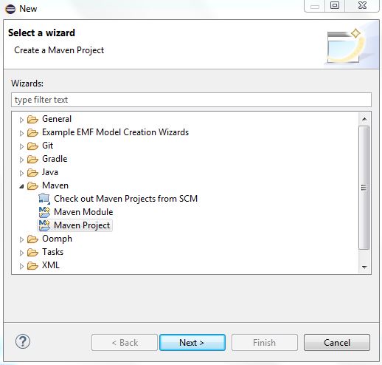The image size is (382, 365).
Task: Click the Next button
Action: 192,342
